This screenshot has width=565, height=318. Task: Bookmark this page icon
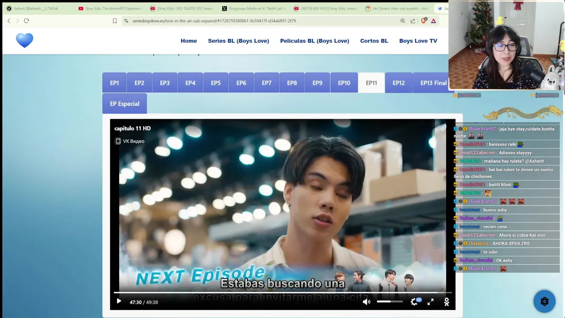tap(115, 21)
